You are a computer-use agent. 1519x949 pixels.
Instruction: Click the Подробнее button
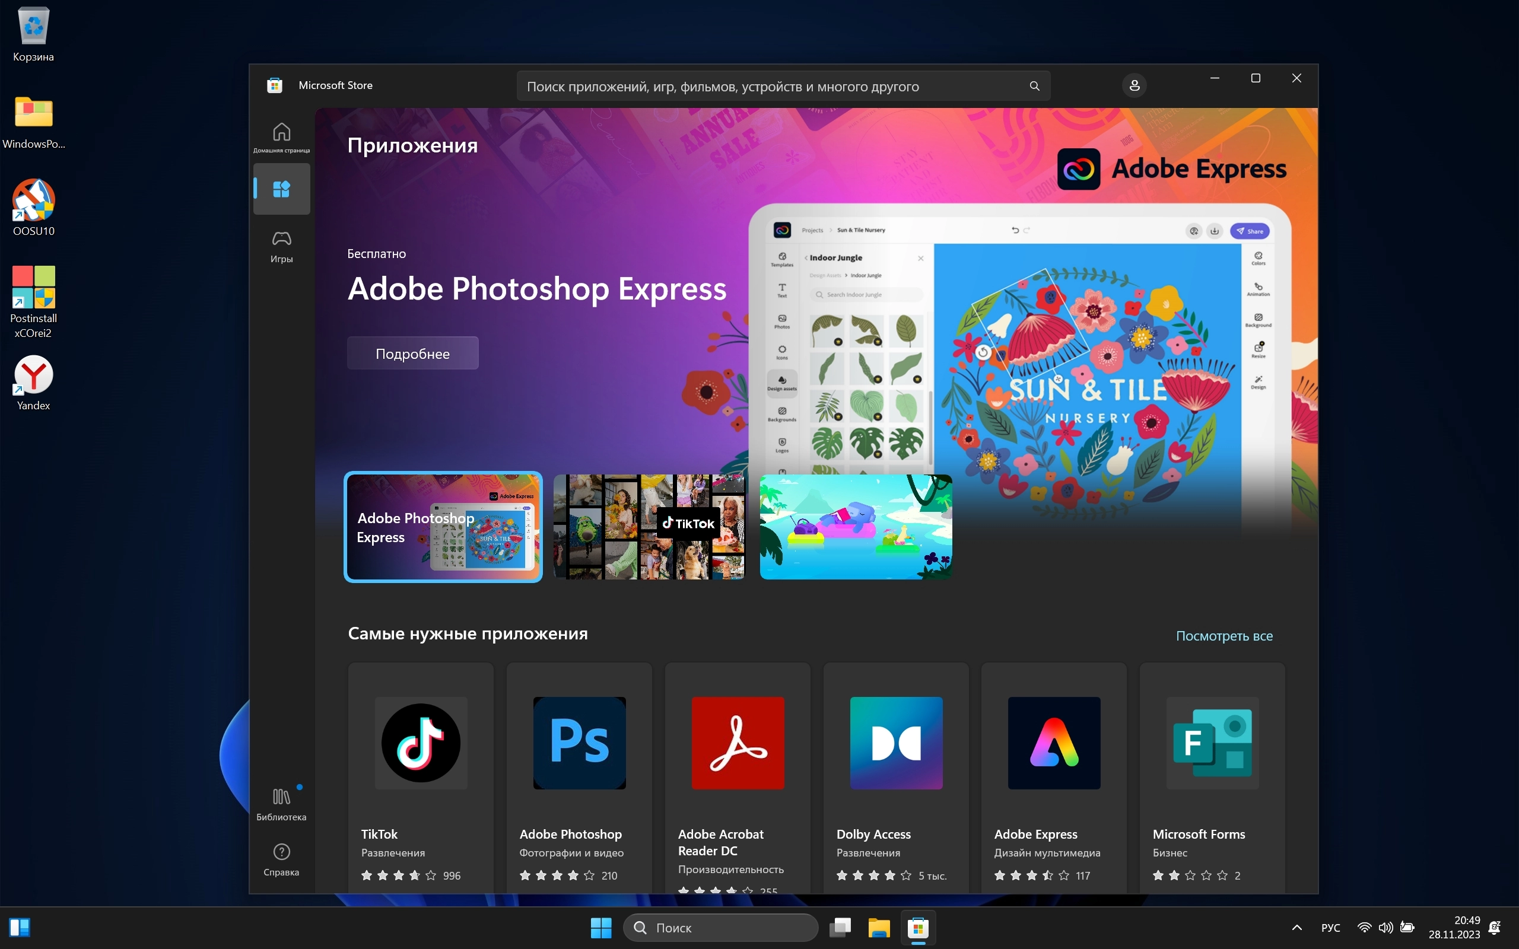(412, 354)
